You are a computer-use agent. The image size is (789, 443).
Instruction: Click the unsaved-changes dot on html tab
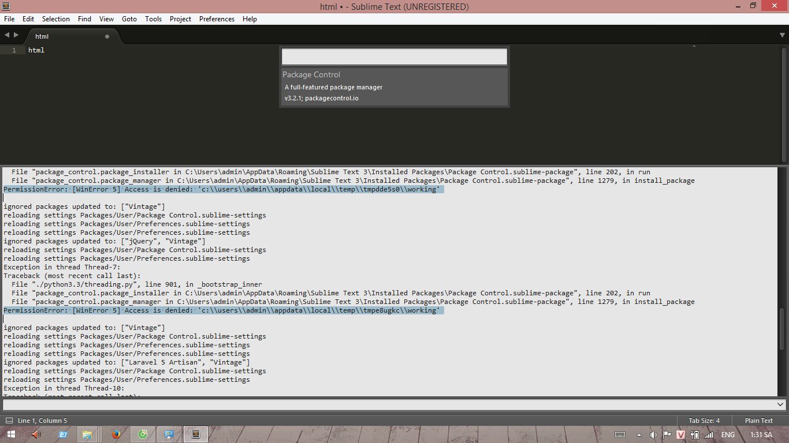click(107, 36)
